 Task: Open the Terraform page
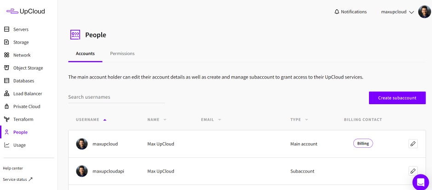23,119
